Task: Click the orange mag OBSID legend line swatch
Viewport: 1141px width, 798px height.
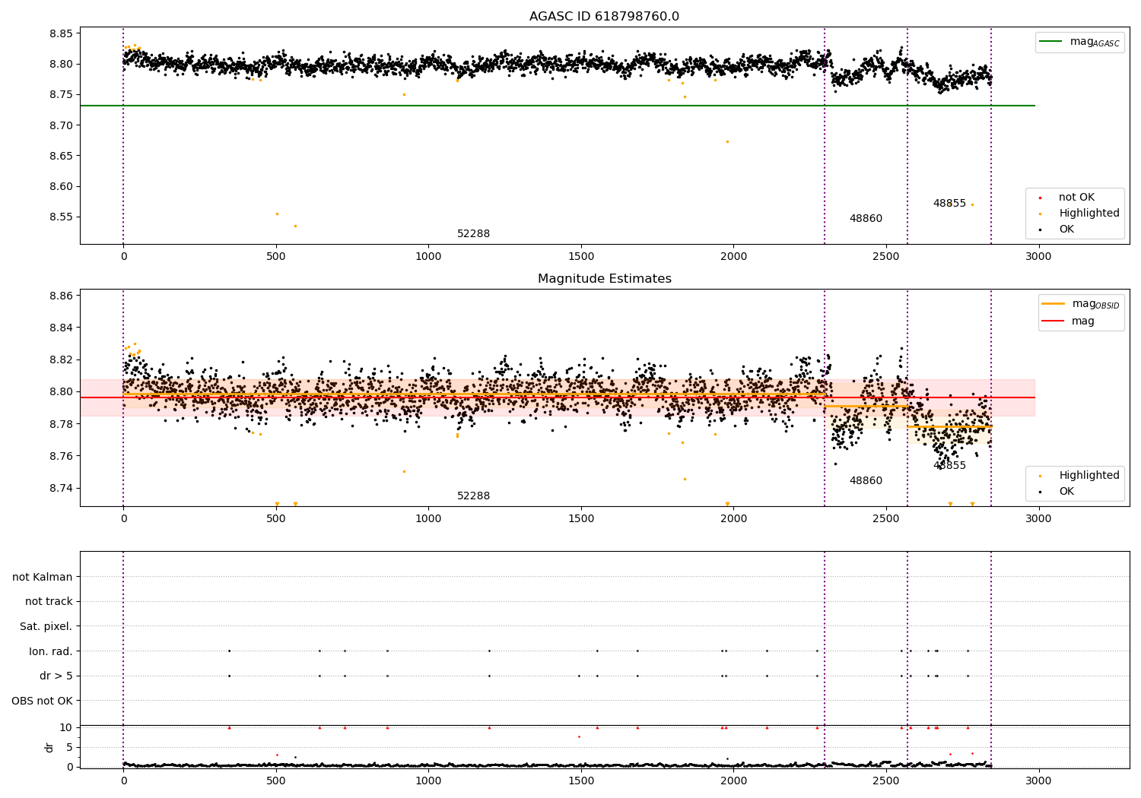Action: [x=1054, y=304]
